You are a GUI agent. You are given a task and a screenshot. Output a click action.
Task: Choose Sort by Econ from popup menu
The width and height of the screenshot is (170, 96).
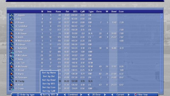[49, 87]
